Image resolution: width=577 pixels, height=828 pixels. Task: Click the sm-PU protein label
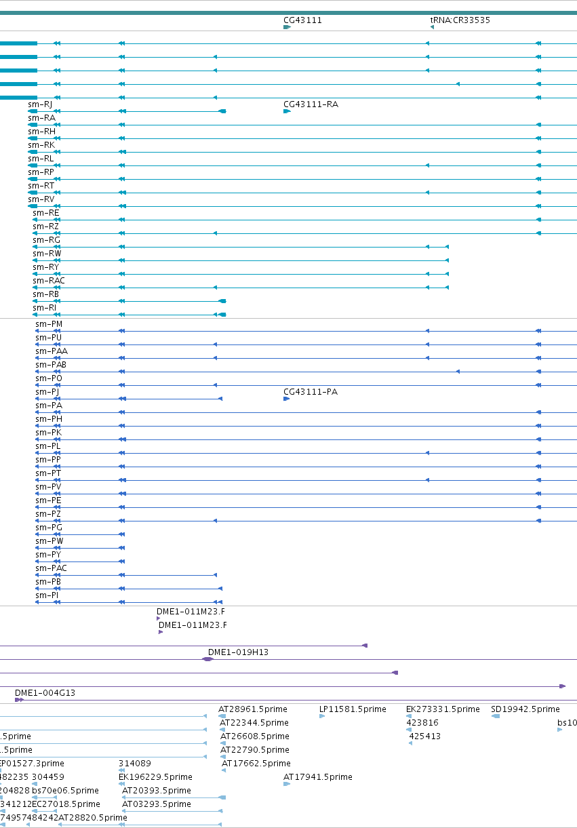point(49,338)
